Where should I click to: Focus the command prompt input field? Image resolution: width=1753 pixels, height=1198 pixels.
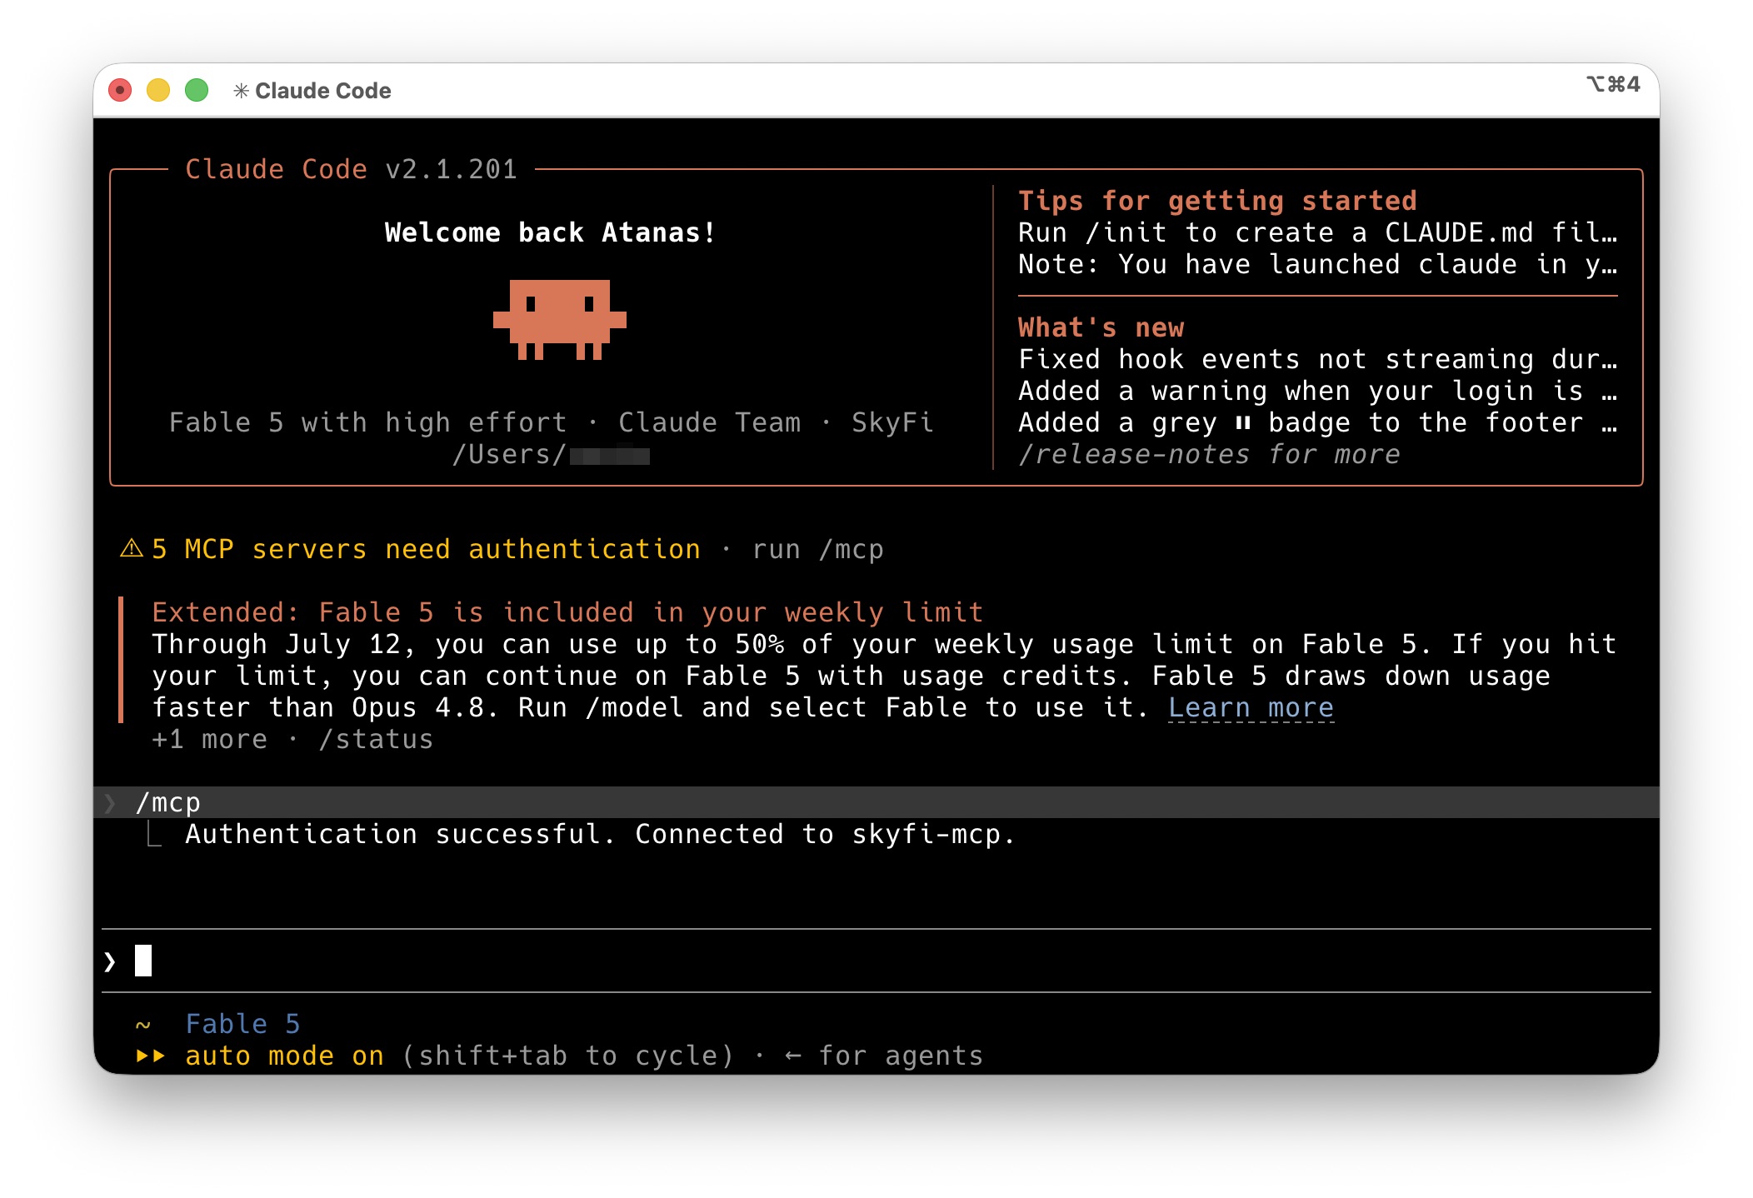point(876,961)
